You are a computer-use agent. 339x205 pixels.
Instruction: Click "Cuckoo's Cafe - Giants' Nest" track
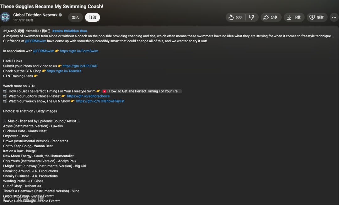pyautogui.click(x=25, y=131)
